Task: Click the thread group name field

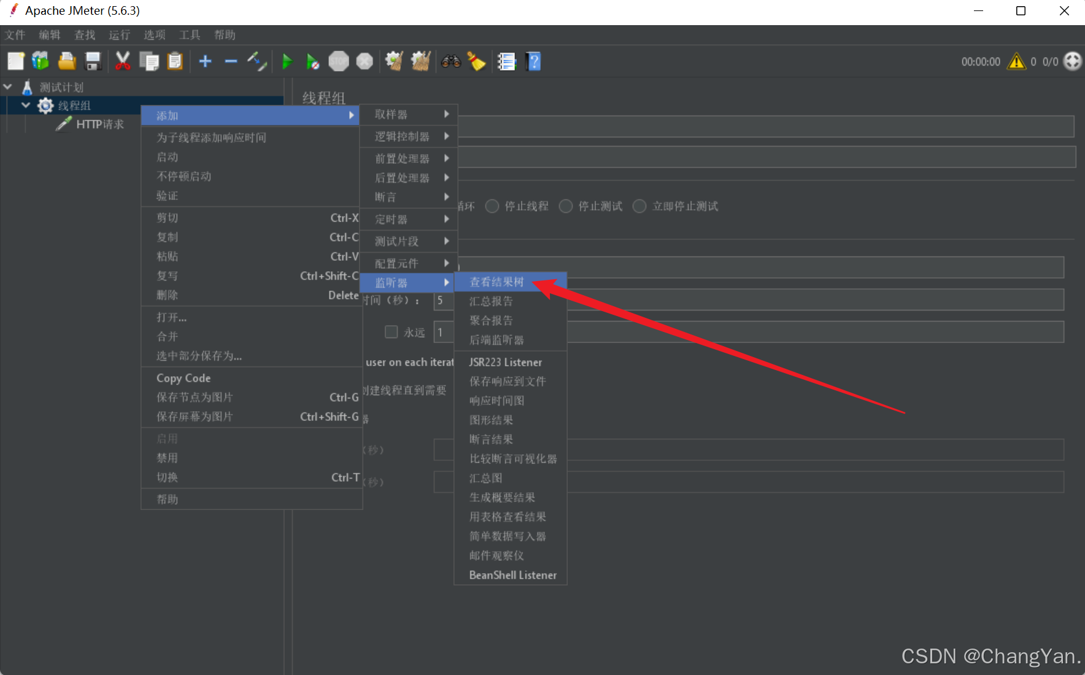Action: 766,126
